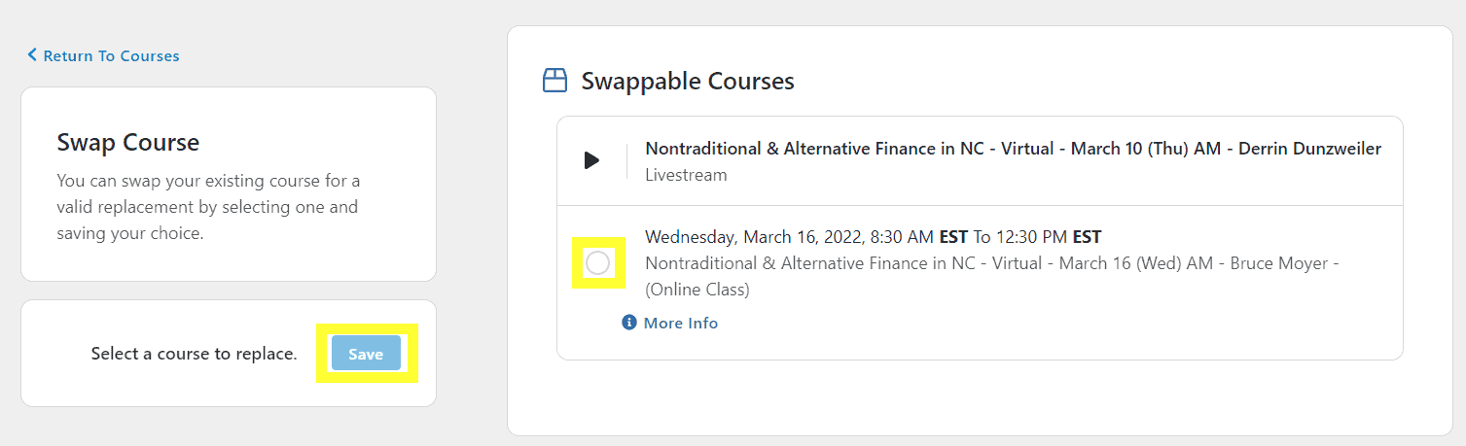Click the Wednesday, March 16, 2022 date line
Image resolution: width=1466 pixels, height=446 pixels.
pyautogui.click(x=873, y=237)
